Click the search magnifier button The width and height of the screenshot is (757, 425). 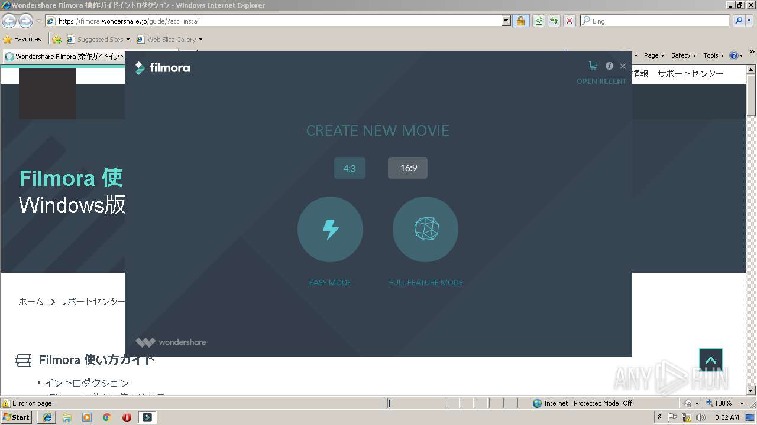point(738,21)
